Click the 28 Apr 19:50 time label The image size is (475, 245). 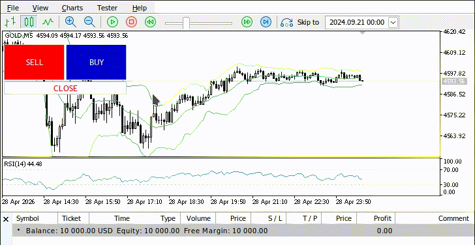point(228,201)
